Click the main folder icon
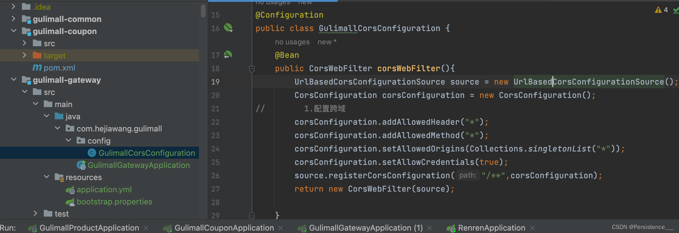This screenshot has height=233, width=679. click(48, 104)
